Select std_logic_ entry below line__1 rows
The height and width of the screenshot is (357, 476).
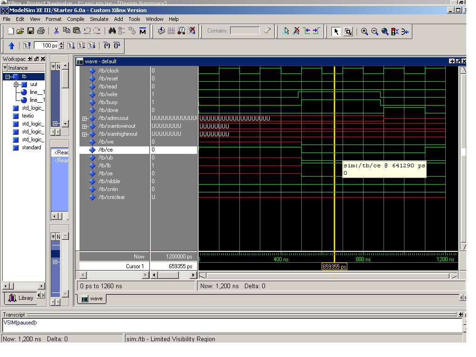coord(33,108)
